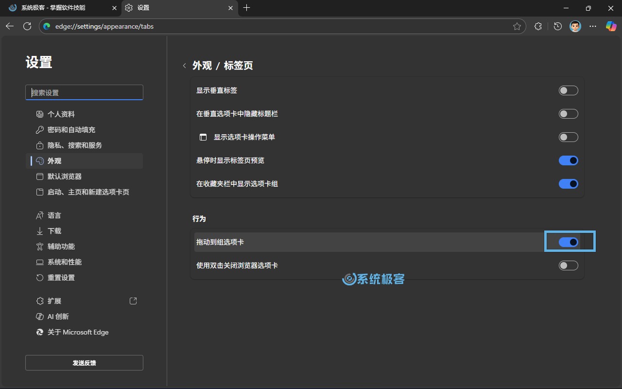Reload the page with the refresh icon
Viewport: 622px width, 389px height.
27,26
